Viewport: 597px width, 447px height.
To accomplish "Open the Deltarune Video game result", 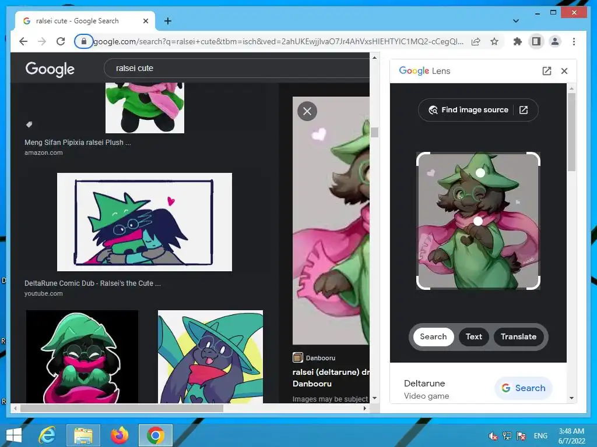I will point(426,389).
